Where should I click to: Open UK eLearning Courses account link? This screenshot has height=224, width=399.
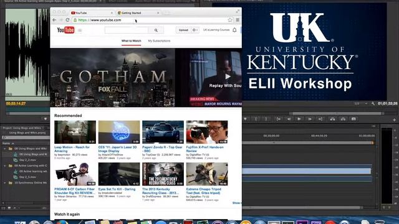click(x=216, y=30)
